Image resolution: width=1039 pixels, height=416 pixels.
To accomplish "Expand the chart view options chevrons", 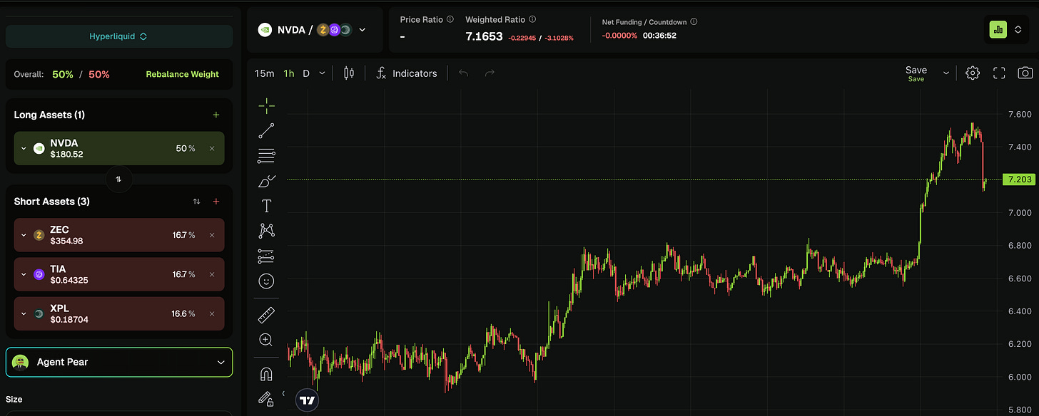I will (x=1018, y=29).
